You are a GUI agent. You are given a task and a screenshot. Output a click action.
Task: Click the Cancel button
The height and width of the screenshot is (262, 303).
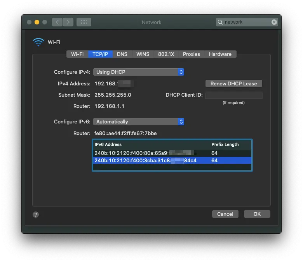point(225,214)
